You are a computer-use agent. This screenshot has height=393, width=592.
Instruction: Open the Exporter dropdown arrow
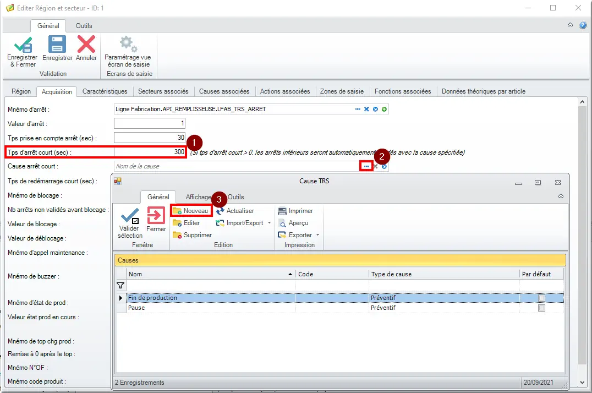point(317,235)
